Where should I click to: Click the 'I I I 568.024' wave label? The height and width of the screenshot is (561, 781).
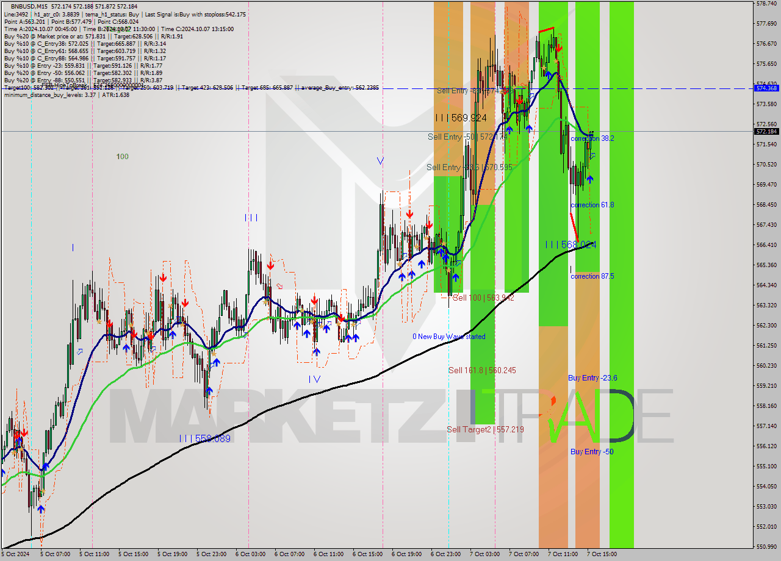tap(571, 245)
